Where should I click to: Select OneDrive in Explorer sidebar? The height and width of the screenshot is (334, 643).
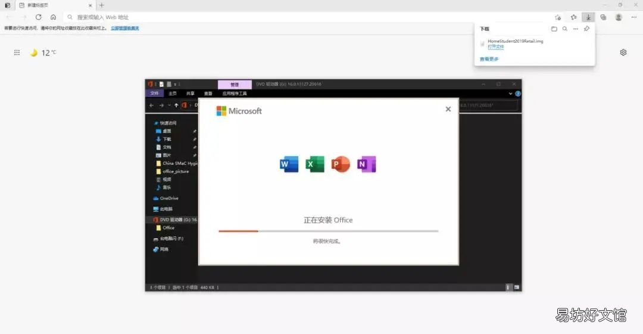pyautogui.click(x=166, y=198)
